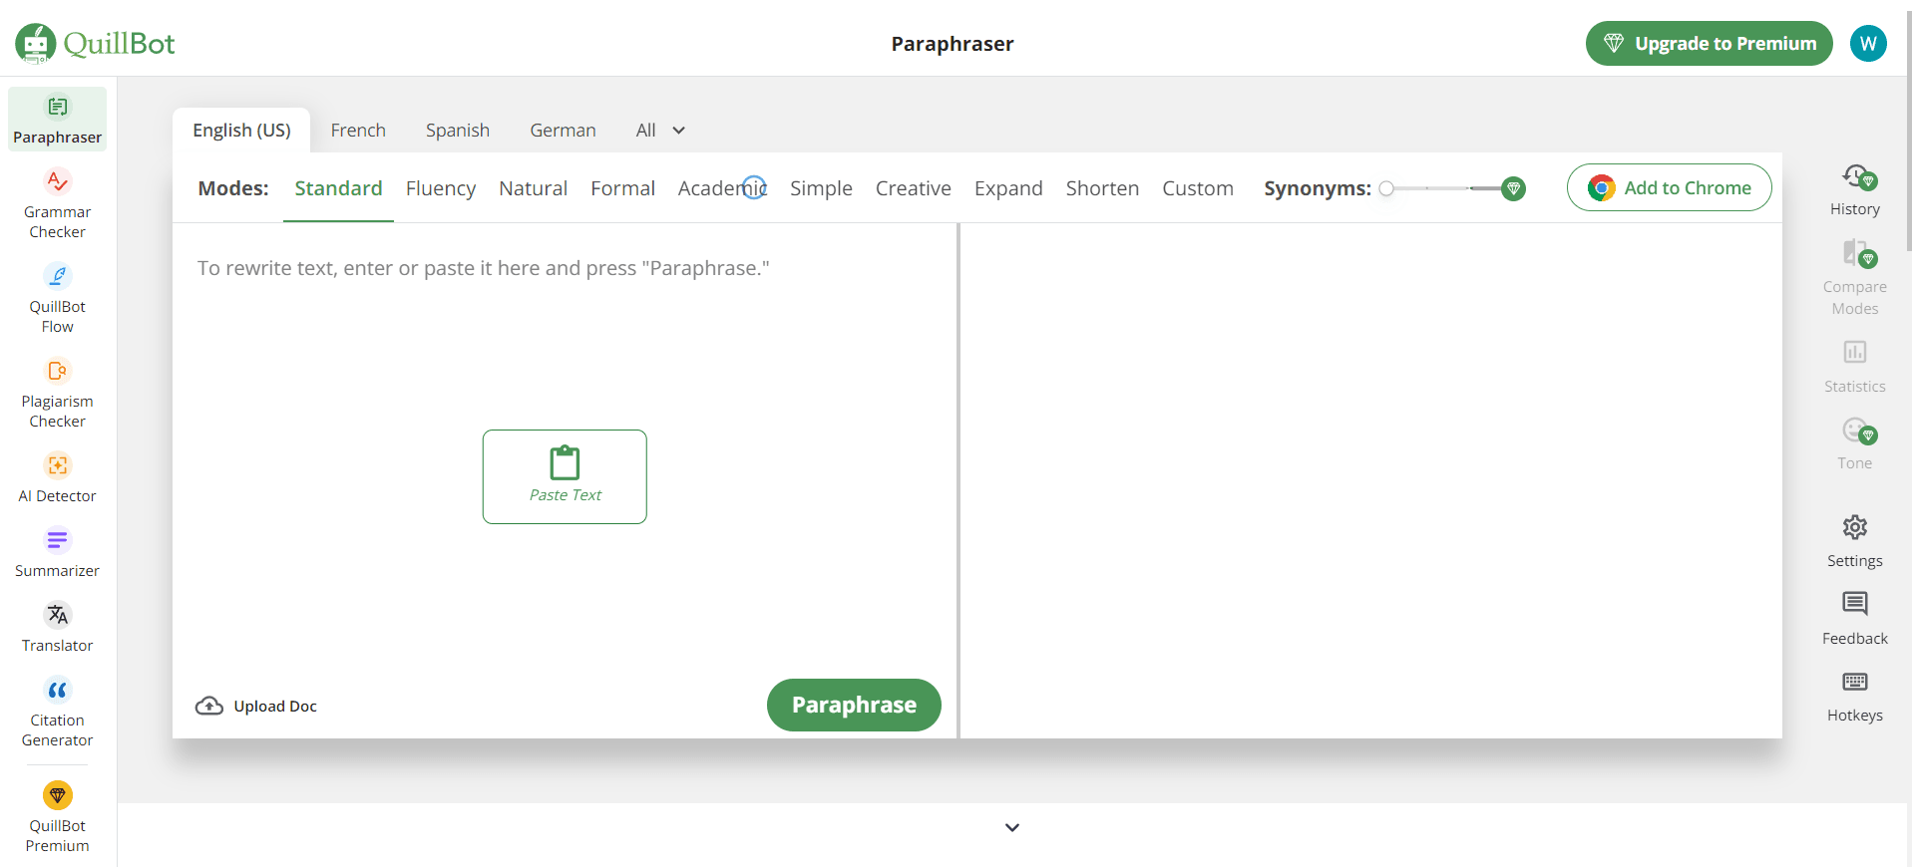Open the user account menu avatar
Screen dimensions: 1912x867
(1867, 44)
